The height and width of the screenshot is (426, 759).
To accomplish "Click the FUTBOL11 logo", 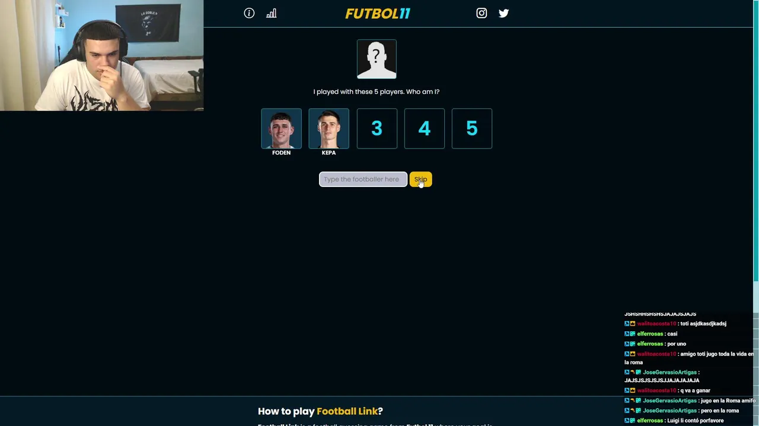I will pyautogui.click(x=378, y=13).
